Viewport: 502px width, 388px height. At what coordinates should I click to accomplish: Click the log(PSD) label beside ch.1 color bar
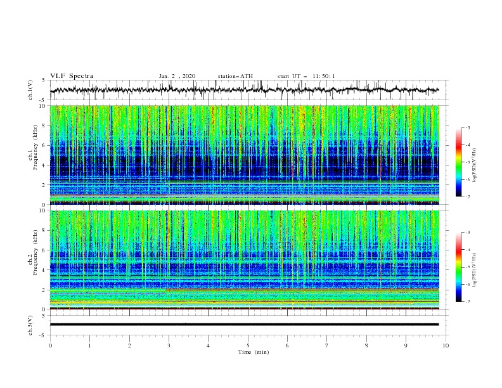(x=474, y=165)
